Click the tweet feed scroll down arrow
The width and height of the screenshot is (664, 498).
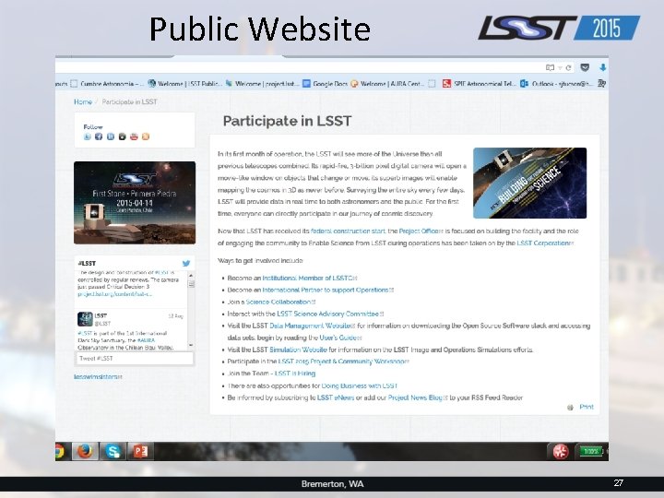click(191, 346)
